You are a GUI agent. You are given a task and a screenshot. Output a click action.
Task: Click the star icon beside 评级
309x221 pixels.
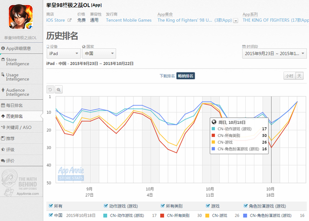[3, 149]
